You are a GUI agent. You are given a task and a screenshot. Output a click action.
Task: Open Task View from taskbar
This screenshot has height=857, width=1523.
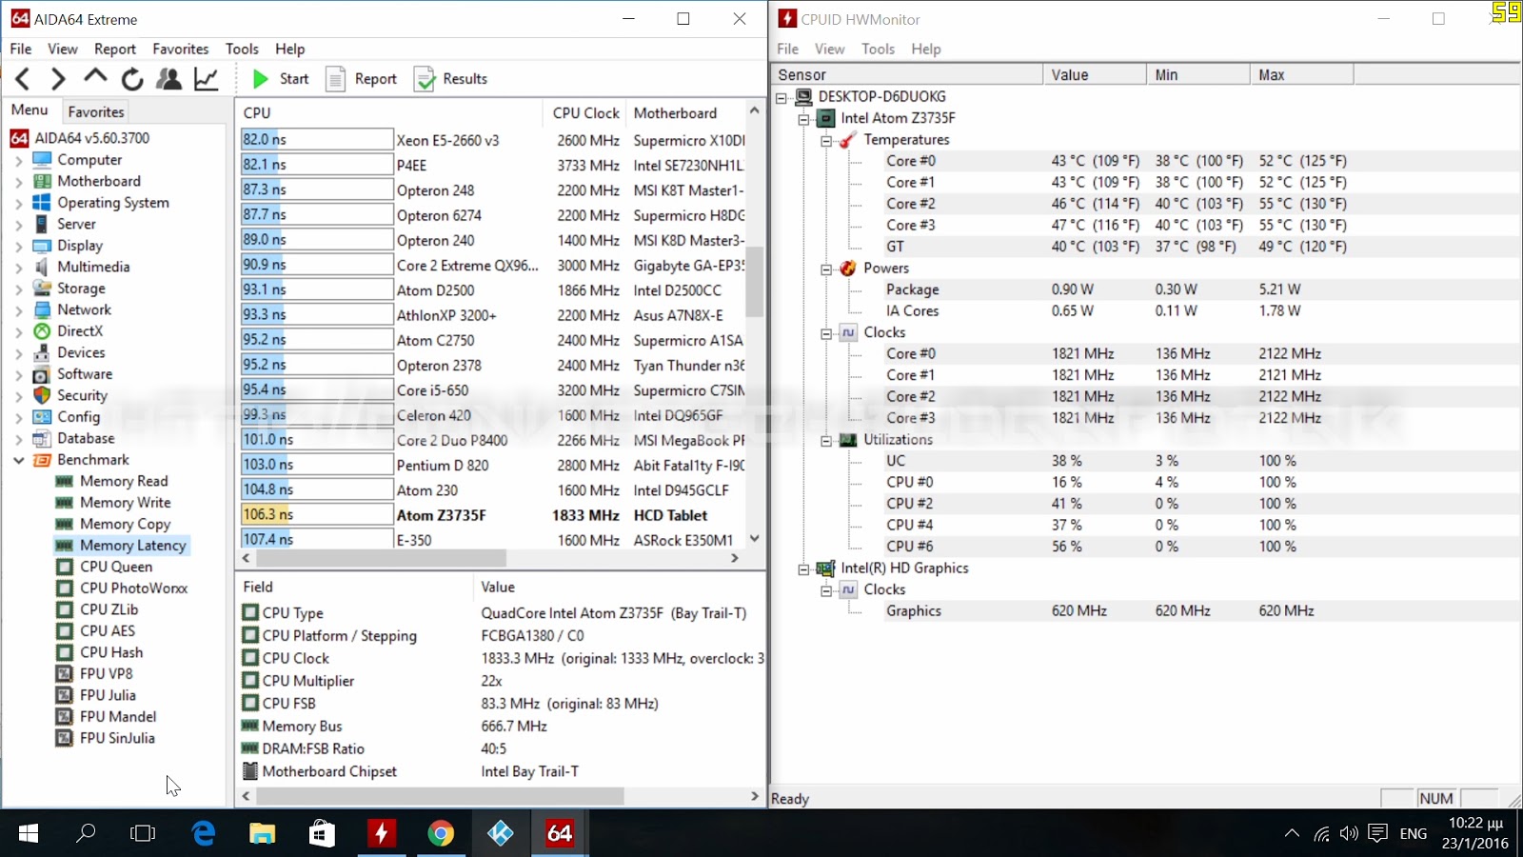pyautogui.click(x=143, y=833)
